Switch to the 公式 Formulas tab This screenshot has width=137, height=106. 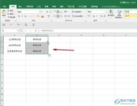click(39, 7)
